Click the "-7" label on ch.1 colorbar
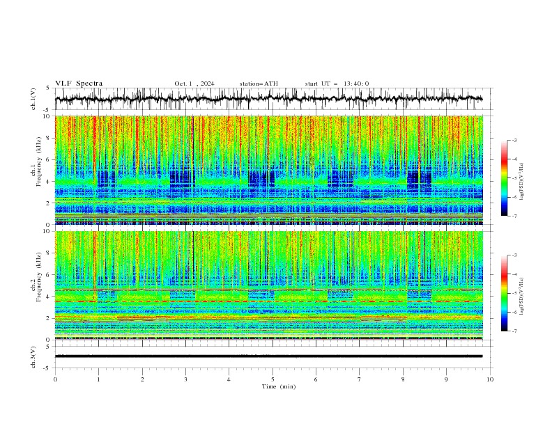Screen dimensions: 552x426 tap(514, 216)
